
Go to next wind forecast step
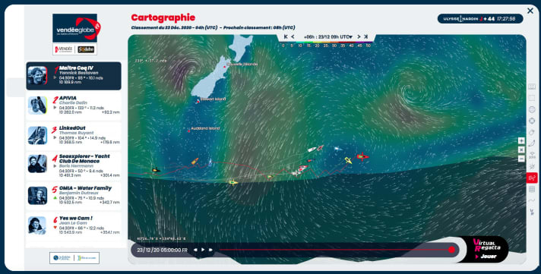pyautogui.click(x=359, y=36)
